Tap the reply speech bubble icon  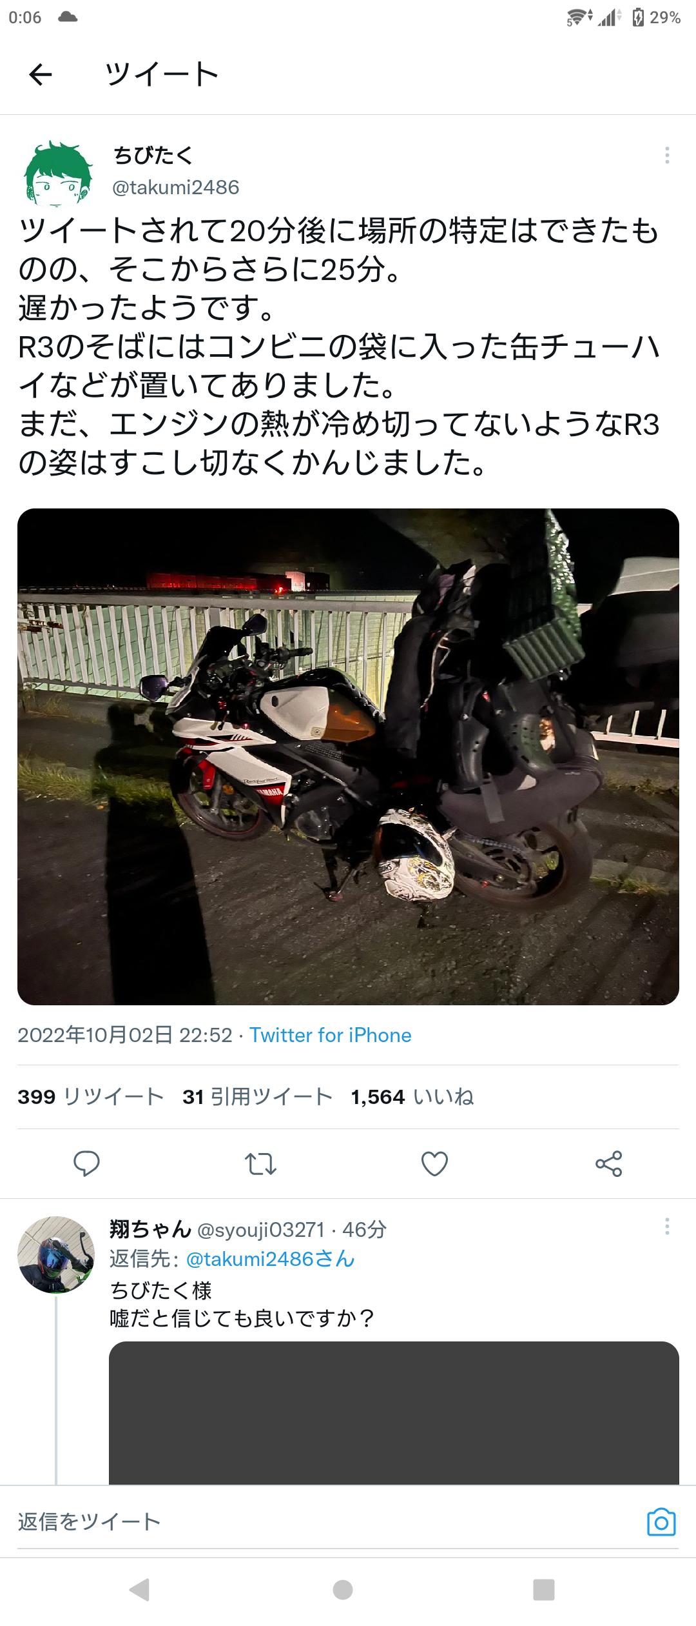point(86,1163)
